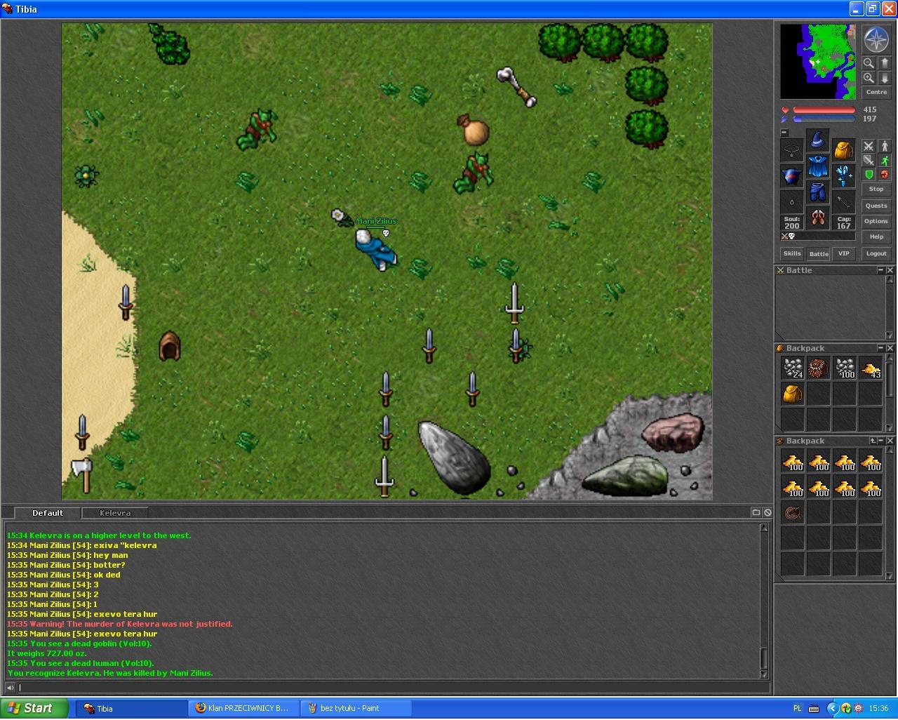Go up one container level in Backpack
898x720 pixels.
pos(873,441)
